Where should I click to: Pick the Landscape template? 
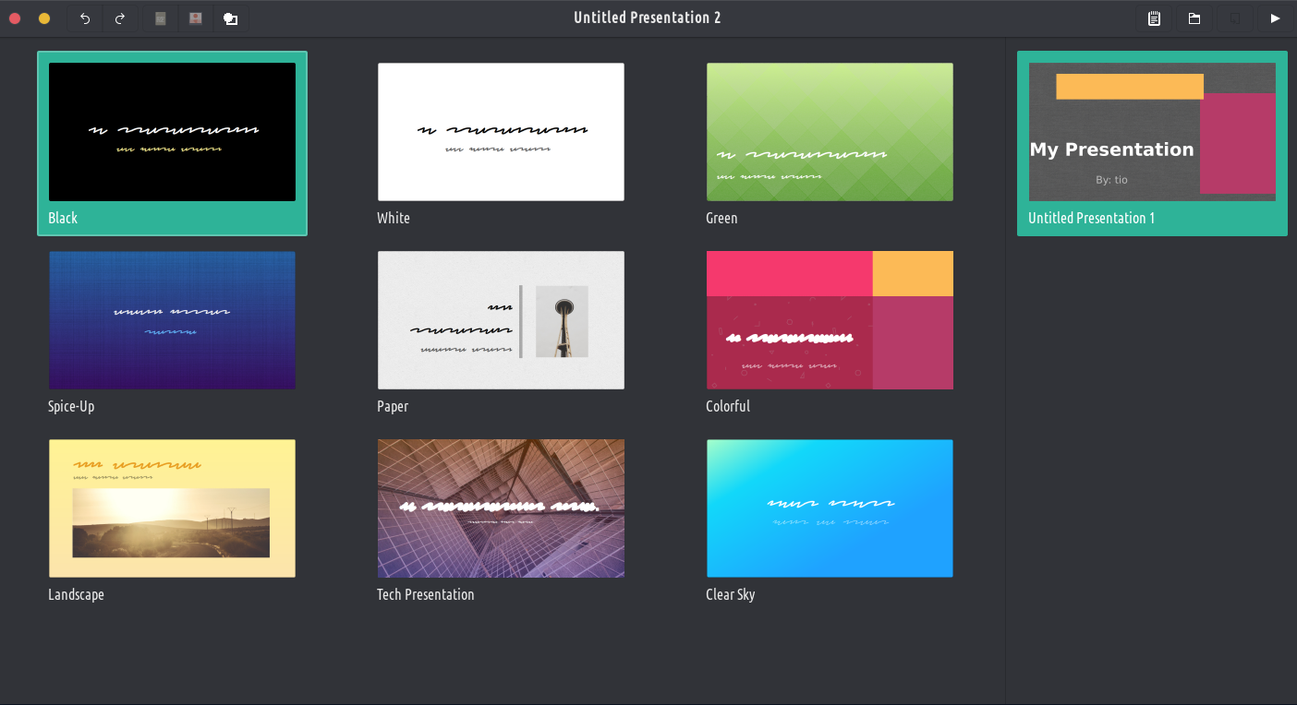pos(172,508)
